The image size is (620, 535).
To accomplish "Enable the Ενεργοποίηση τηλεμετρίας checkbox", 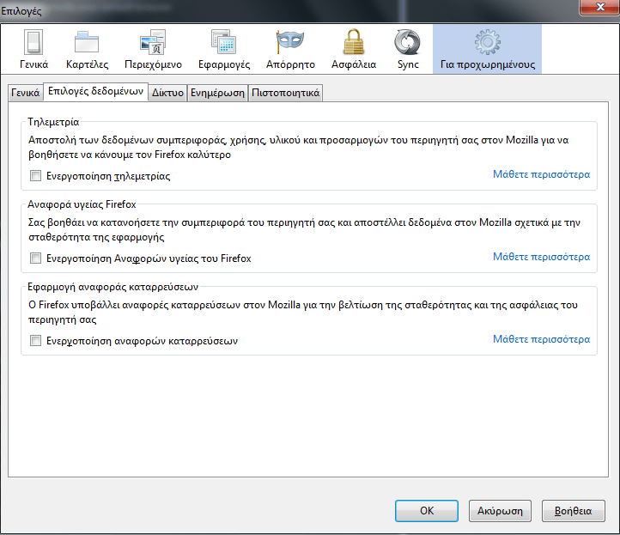I will click(36, 176).
